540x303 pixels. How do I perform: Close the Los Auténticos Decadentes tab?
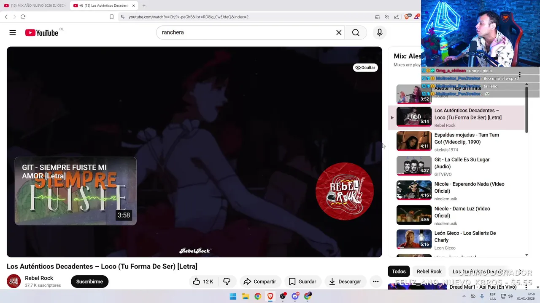[134, 5]
